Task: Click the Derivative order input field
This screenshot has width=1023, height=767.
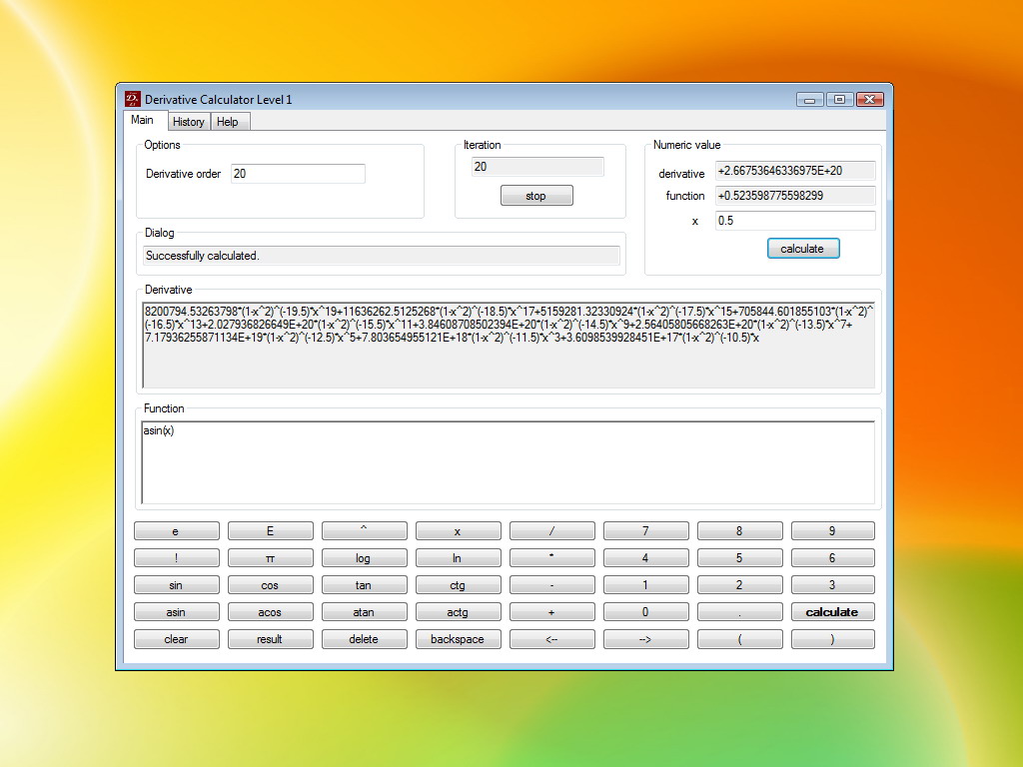Action: [x=298, y=174]
